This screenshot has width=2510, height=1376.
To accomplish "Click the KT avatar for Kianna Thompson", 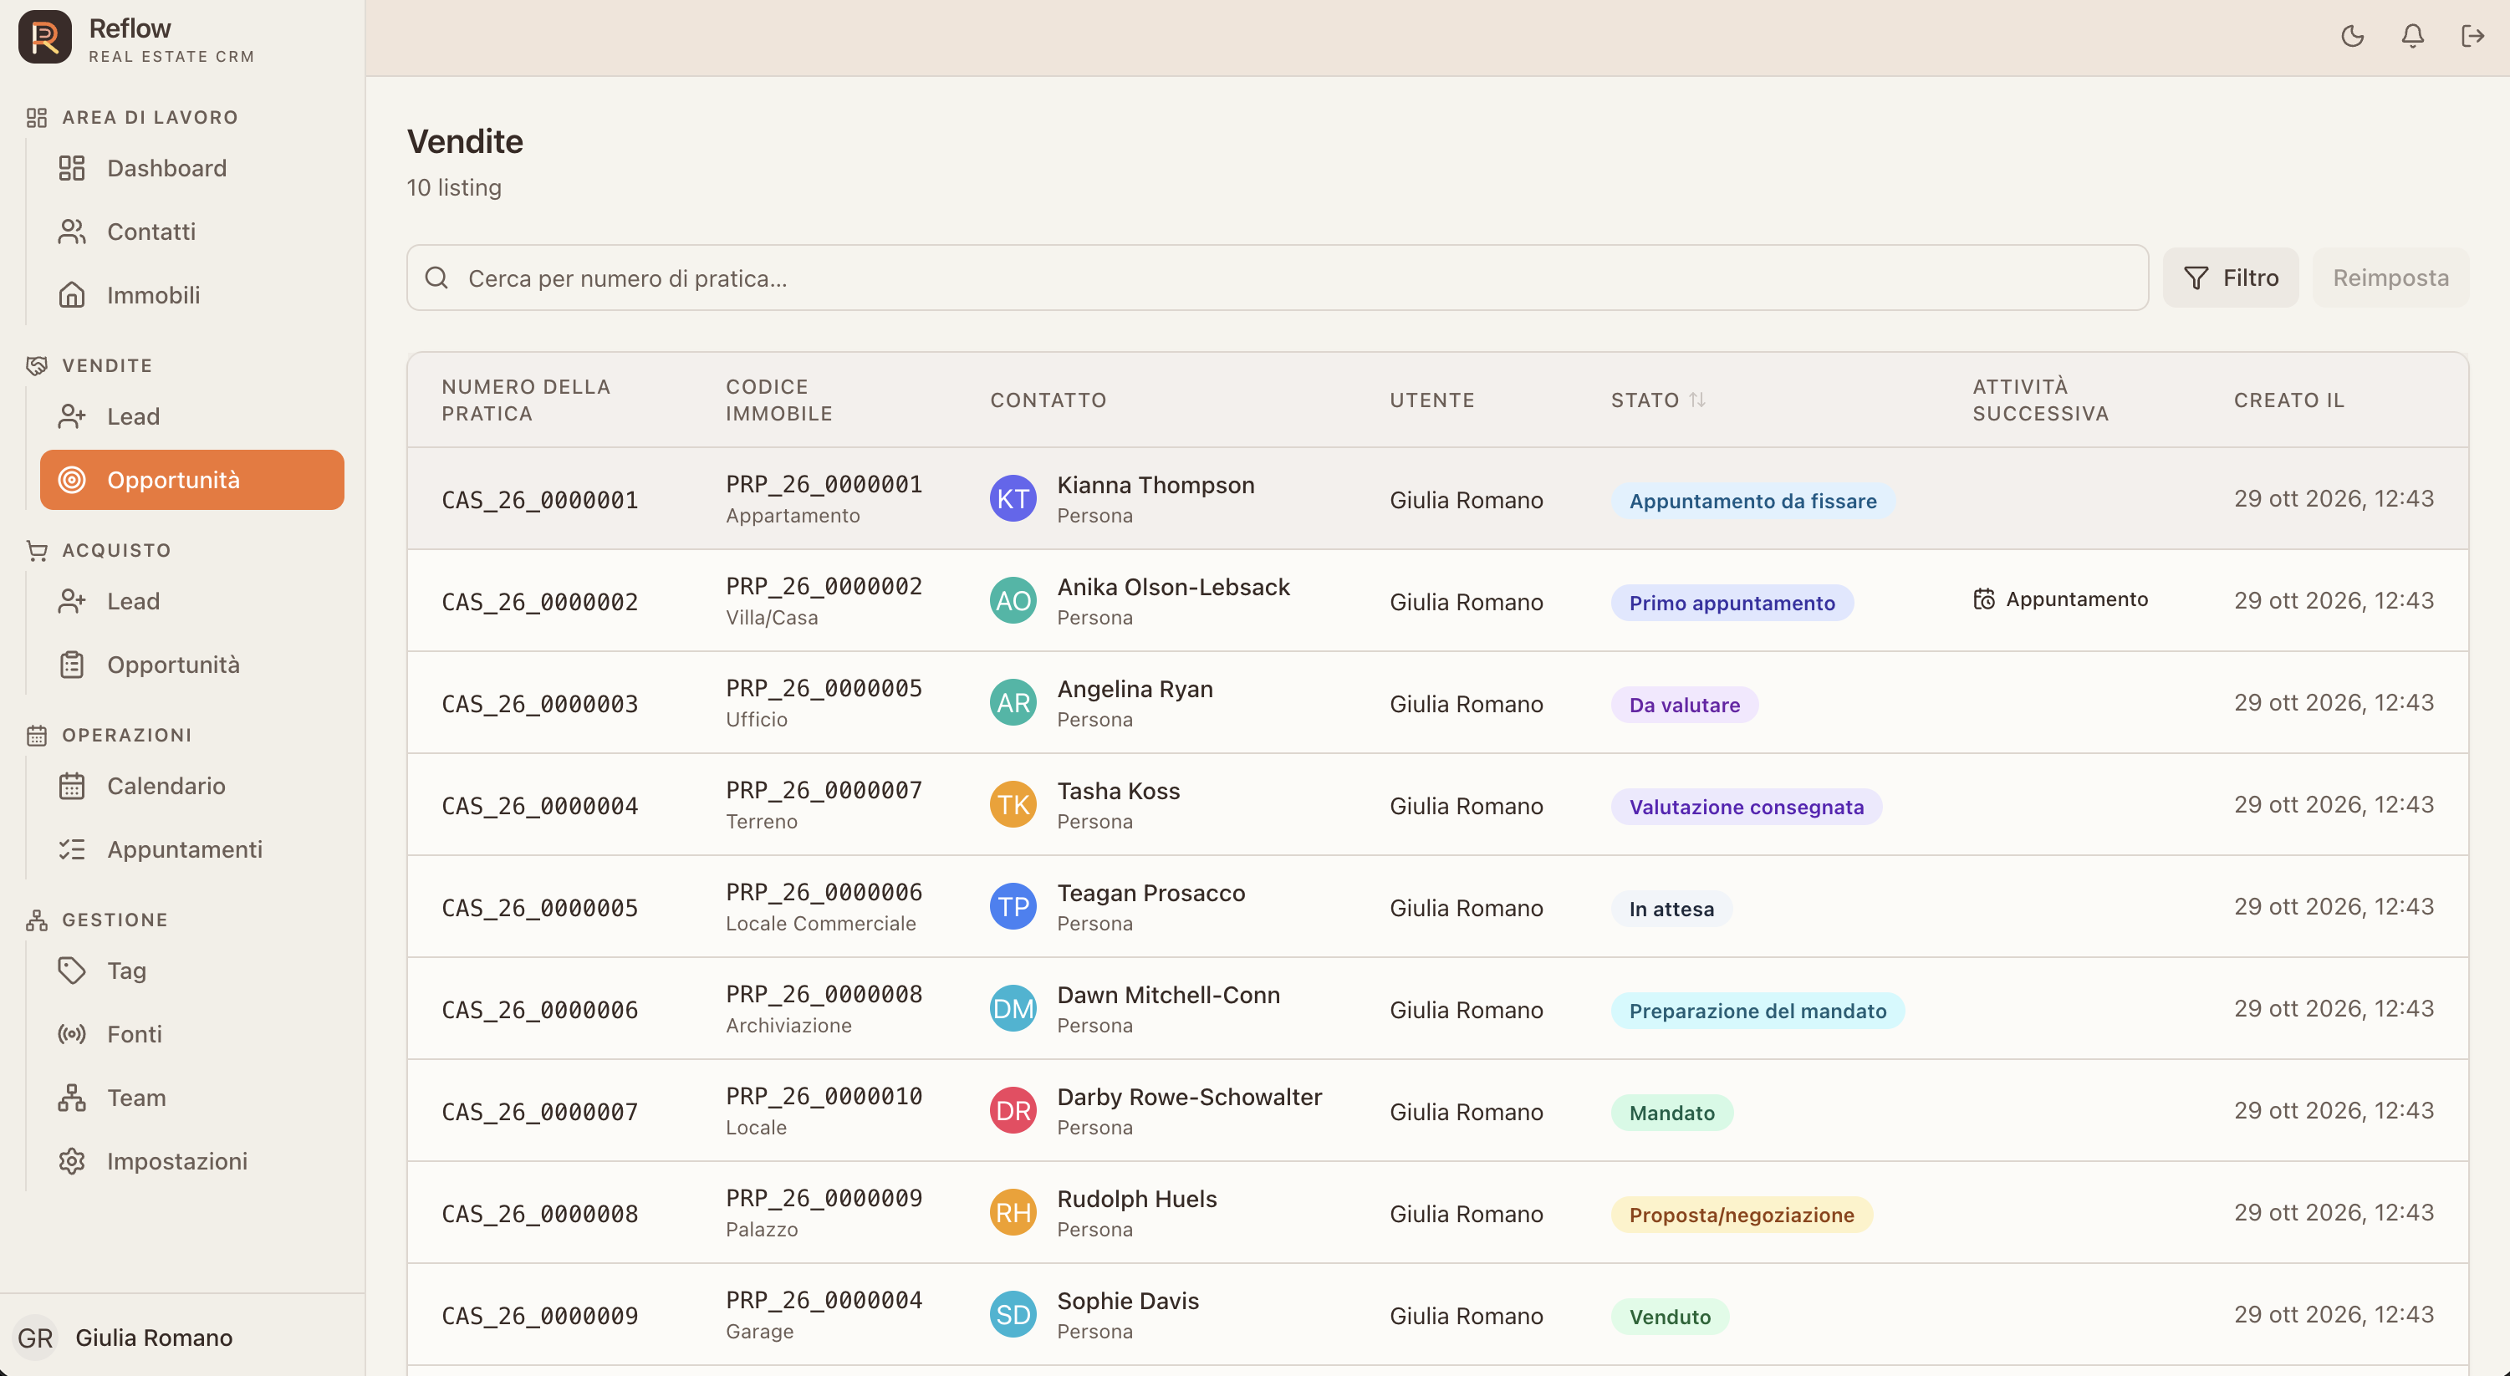I will coord(1013,499).
